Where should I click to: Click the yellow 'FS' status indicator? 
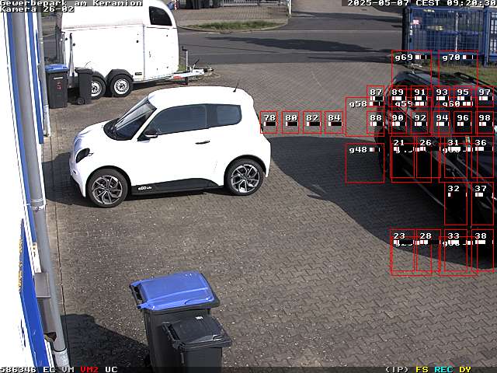[422, 370]
